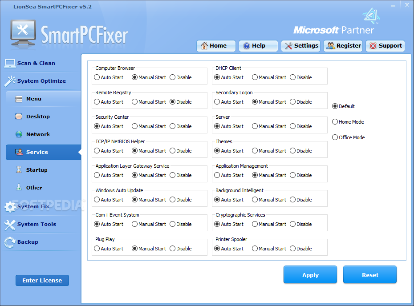Click the Desktop icon in sidebar
This screenshot has height=306, width=414.
[19, 117]
